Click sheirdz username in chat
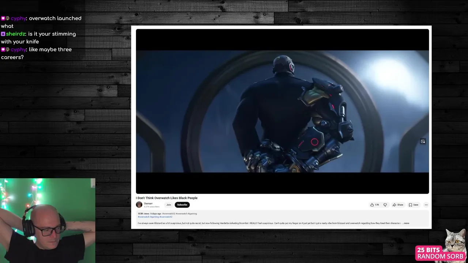This screenshot has width=468, height=263. pos(15,34)
